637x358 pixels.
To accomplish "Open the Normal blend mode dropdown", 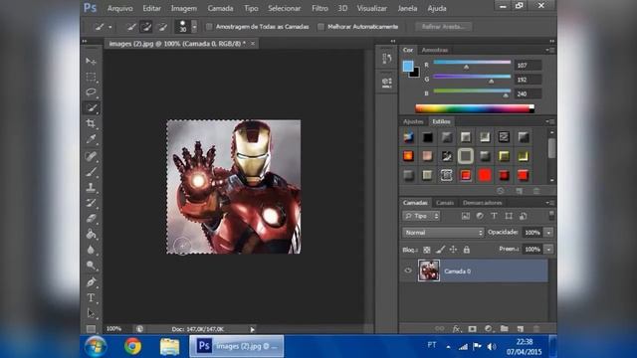I will (443, 233).
